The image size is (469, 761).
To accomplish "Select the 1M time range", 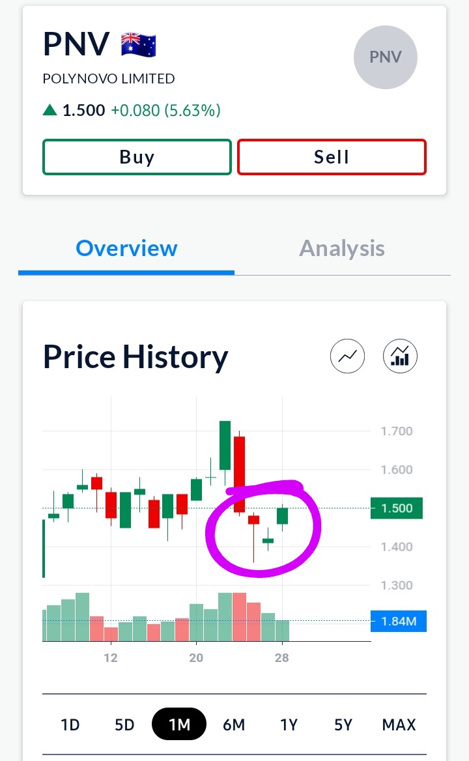I will tap(179, 725).
